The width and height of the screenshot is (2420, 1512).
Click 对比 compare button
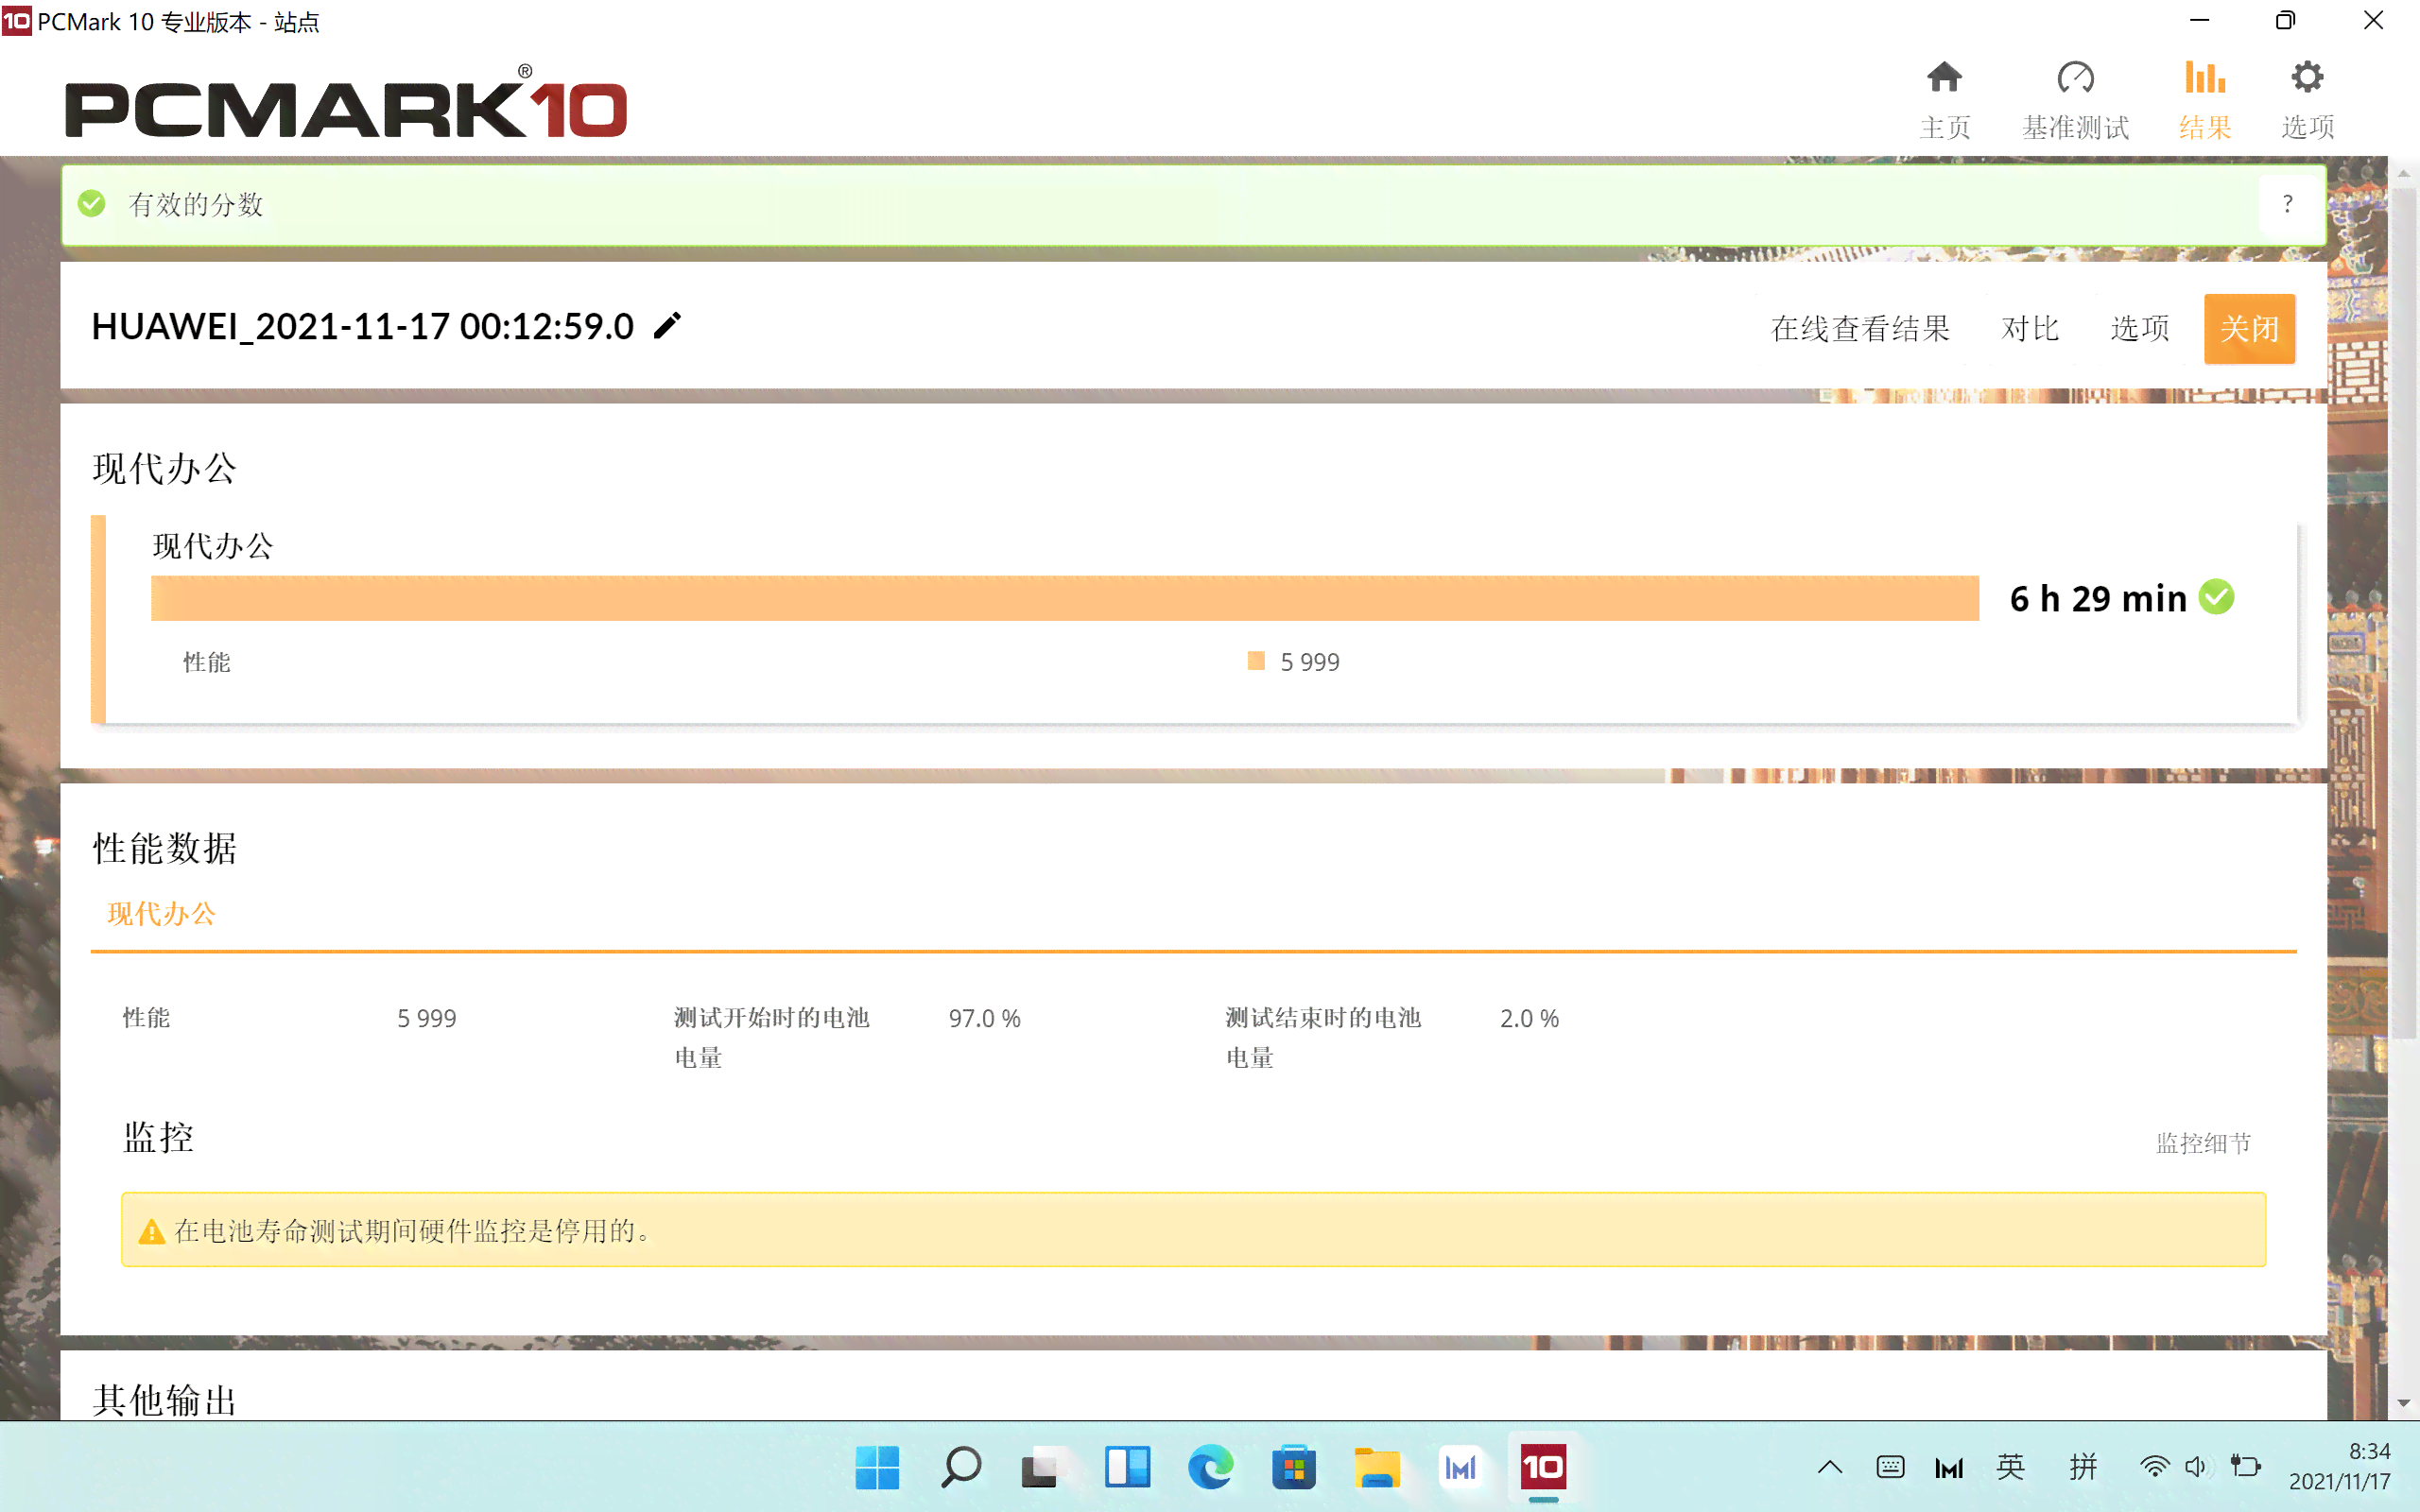2030,328
